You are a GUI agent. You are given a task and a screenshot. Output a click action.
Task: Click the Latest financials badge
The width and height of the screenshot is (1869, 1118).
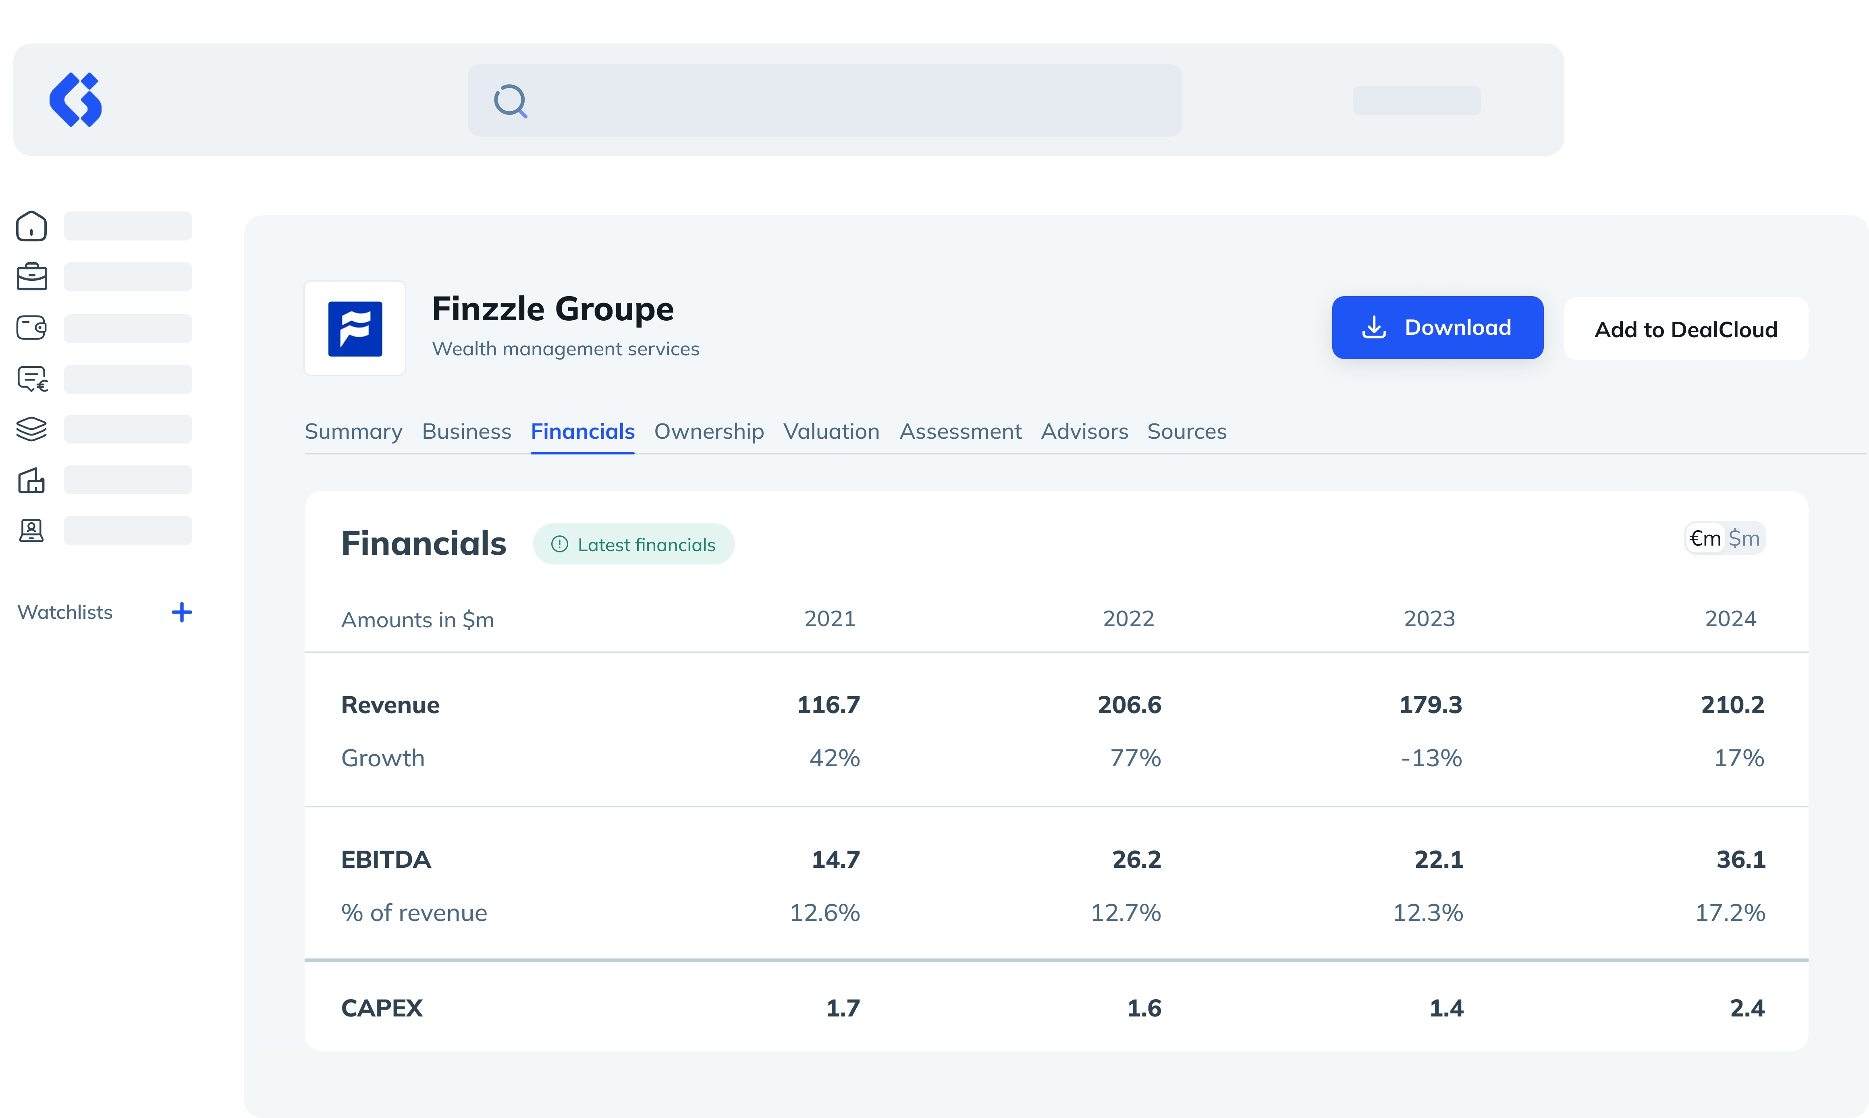coord(633,545)
